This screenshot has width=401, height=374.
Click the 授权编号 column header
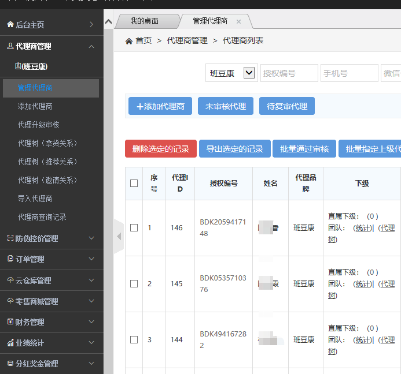[224, 183]
